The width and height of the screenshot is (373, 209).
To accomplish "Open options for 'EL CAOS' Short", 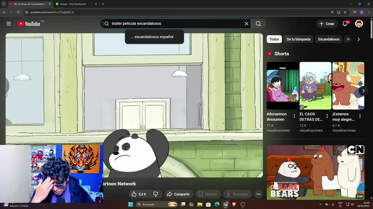I will coord(327,116).
